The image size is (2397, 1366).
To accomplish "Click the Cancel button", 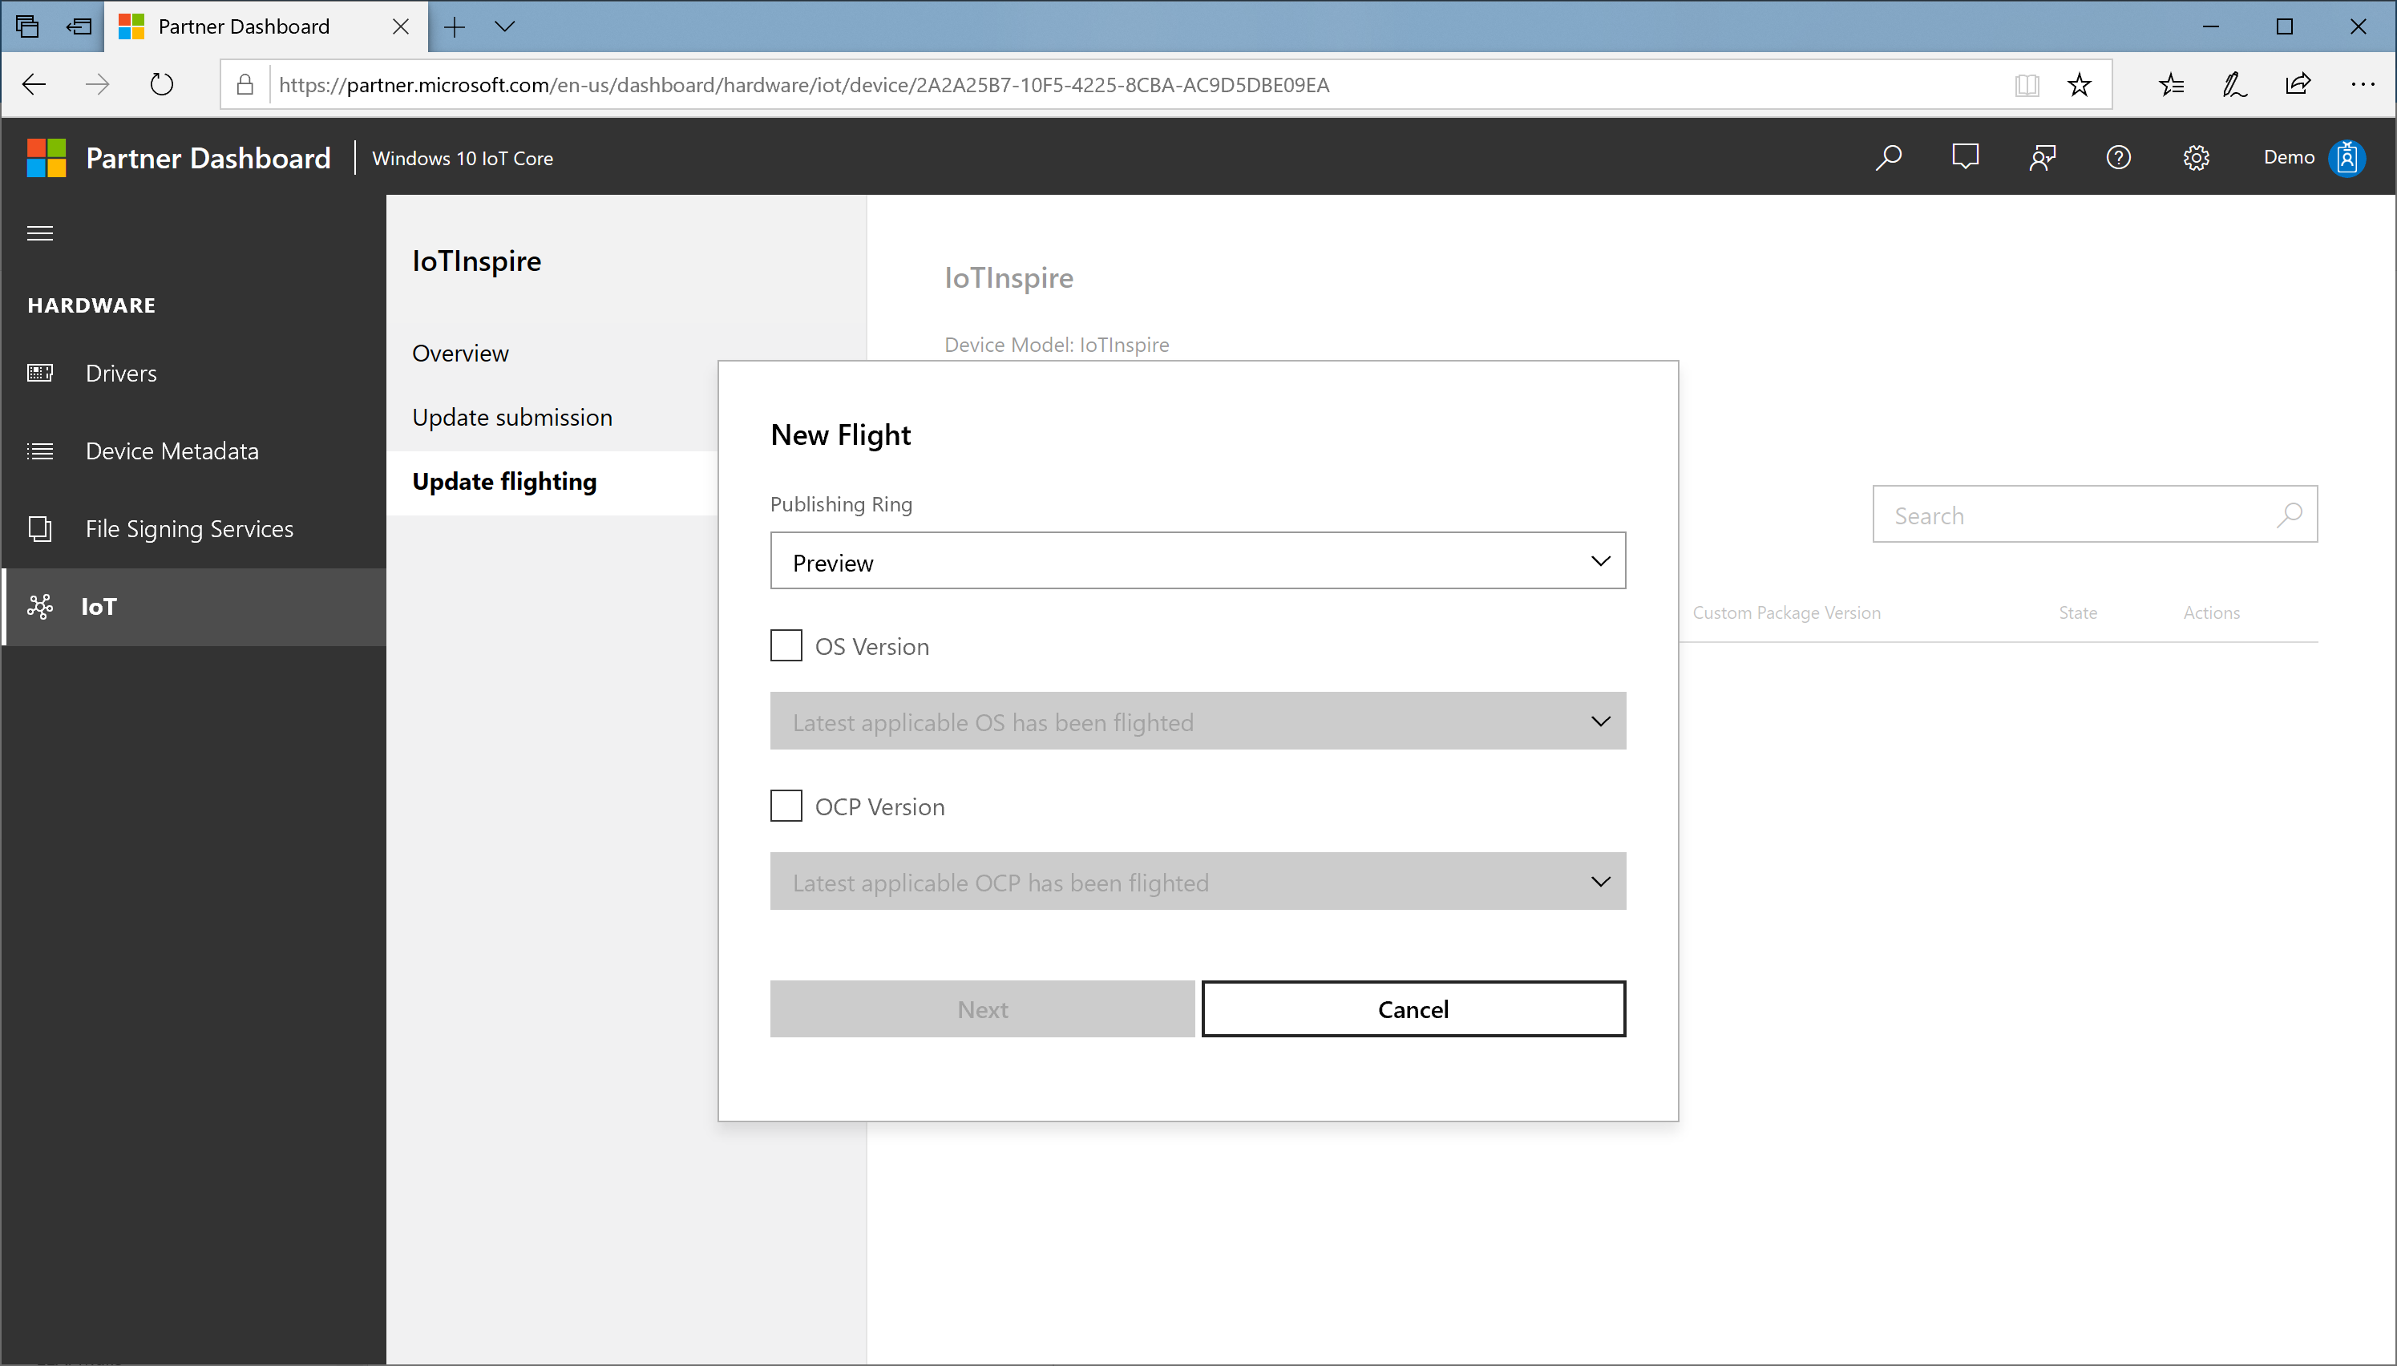I will [1413, 1008].
